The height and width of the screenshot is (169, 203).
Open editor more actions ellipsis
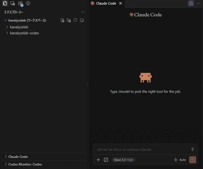(x=198, y=3)
